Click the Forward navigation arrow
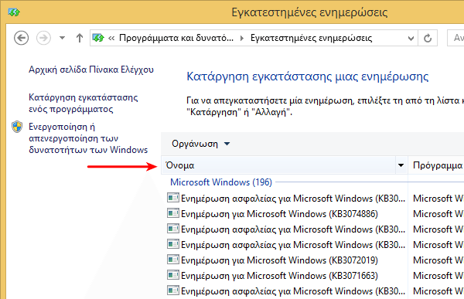This screenshot has height=299, width=464. (x=43, y=38)
